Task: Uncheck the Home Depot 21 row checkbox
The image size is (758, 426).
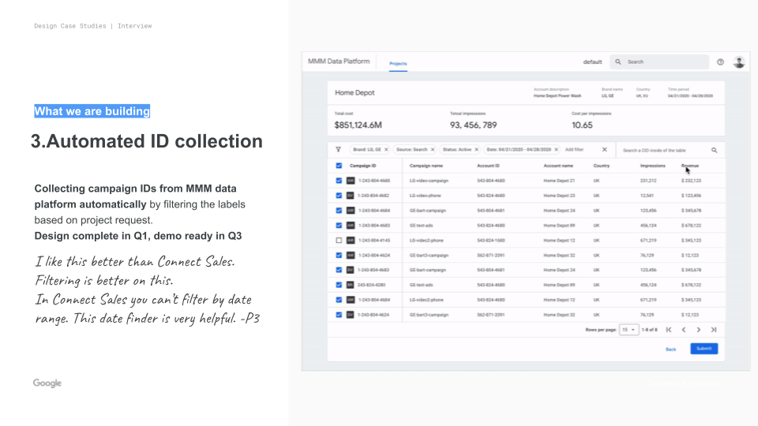Action: click(339, 181)
